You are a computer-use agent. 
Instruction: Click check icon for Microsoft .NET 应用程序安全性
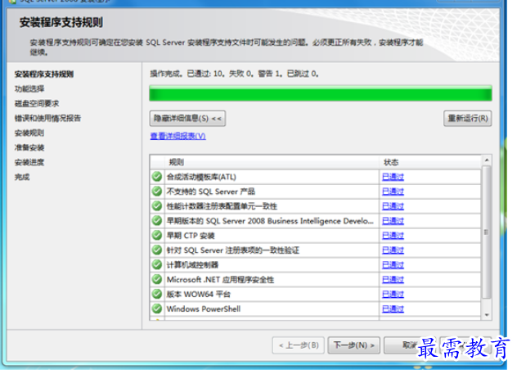(x=157, y=279)
